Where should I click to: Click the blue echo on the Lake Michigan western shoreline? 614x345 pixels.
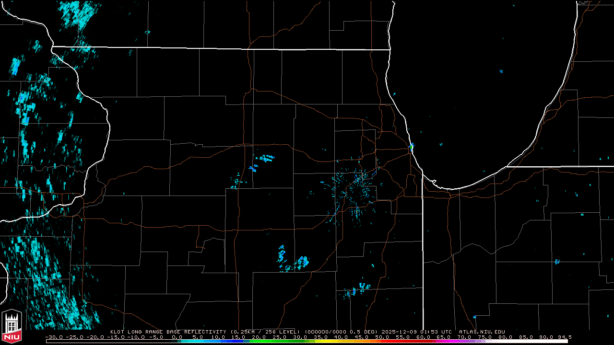pyautogui.click(x=412, y=145)
